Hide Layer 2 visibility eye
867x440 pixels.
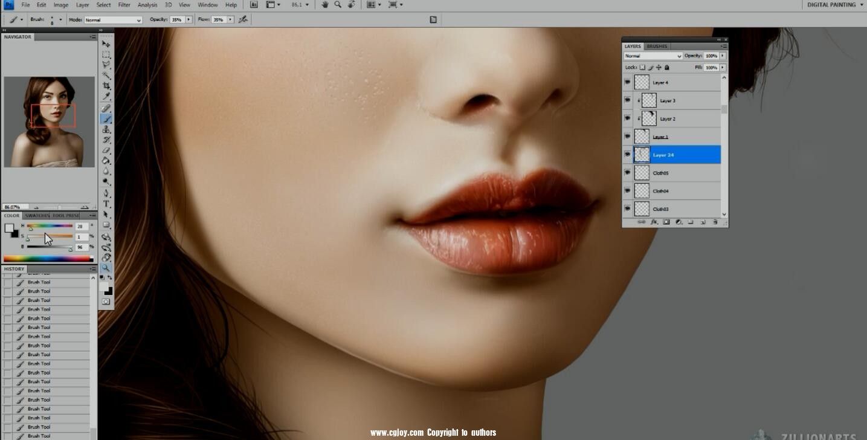[627, 118]
